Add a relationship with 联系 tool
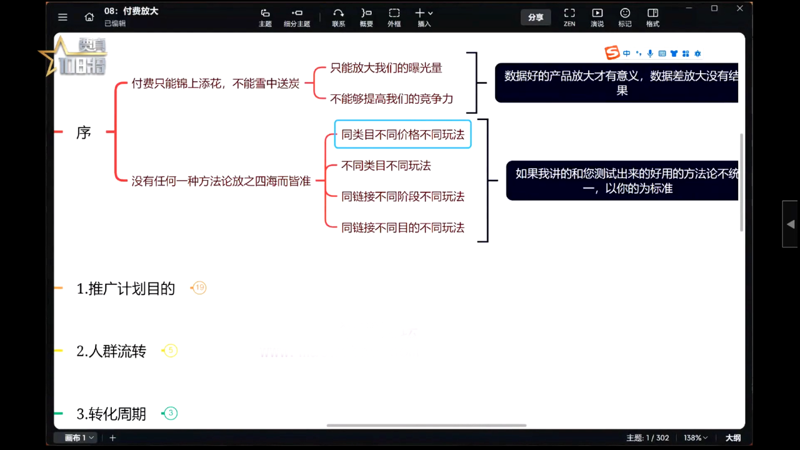 338,17
